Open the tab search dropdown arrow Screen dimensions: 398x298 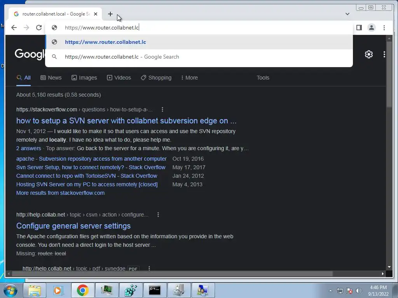click(x=347, y=14)
